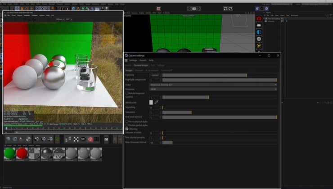This screenshot has width=333, height=189.
Task: Open Materials menu in Live Viewer
Action: click(27, 15)
